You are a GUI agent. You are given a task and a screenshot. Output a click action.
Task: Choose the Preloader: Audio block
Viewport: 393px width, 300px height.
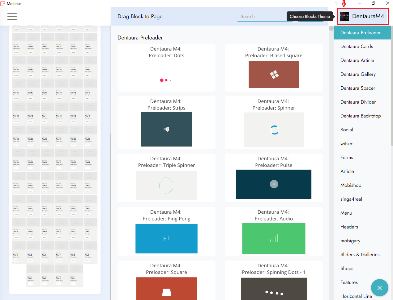(274, 231)
